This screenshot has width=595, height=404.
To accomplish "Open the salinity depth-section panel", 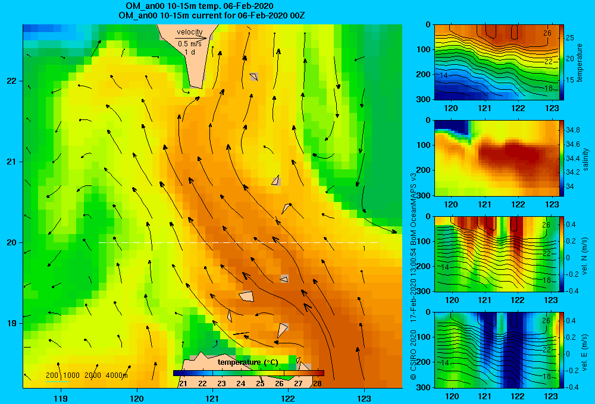I will tap(497, 158).
